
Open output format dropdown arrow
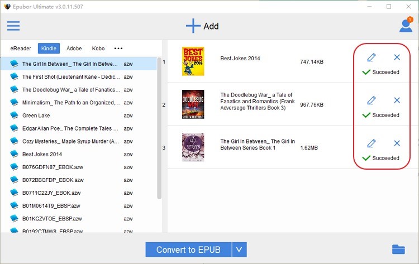click(x=239, y=249)
